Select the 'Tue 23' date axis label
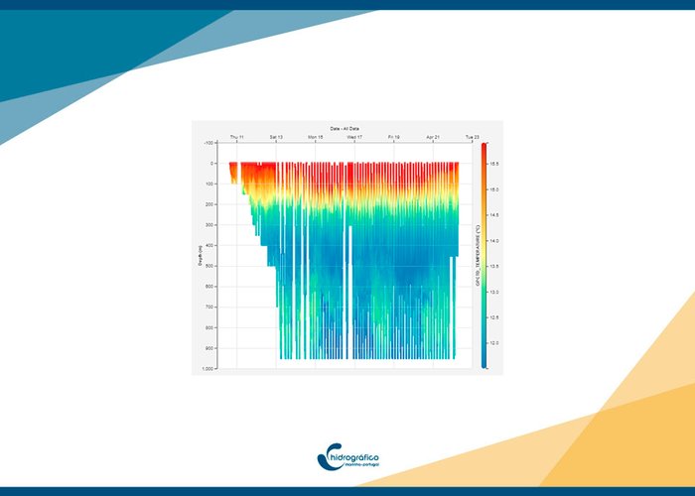This screenshot has height=496, width=695. 473,137
